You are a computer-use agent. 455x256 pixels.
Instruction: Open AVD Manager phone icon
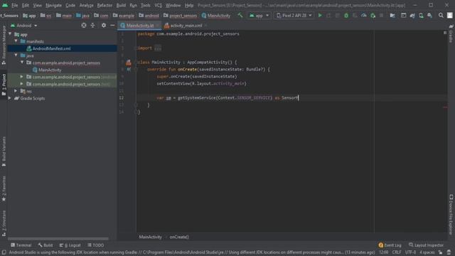pyautogui.click(x=421, y=16)
